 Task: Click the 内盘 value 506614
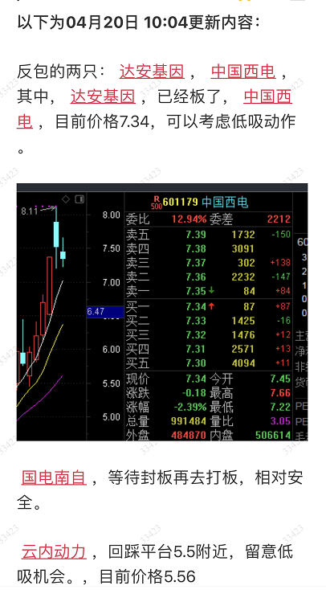273,436
